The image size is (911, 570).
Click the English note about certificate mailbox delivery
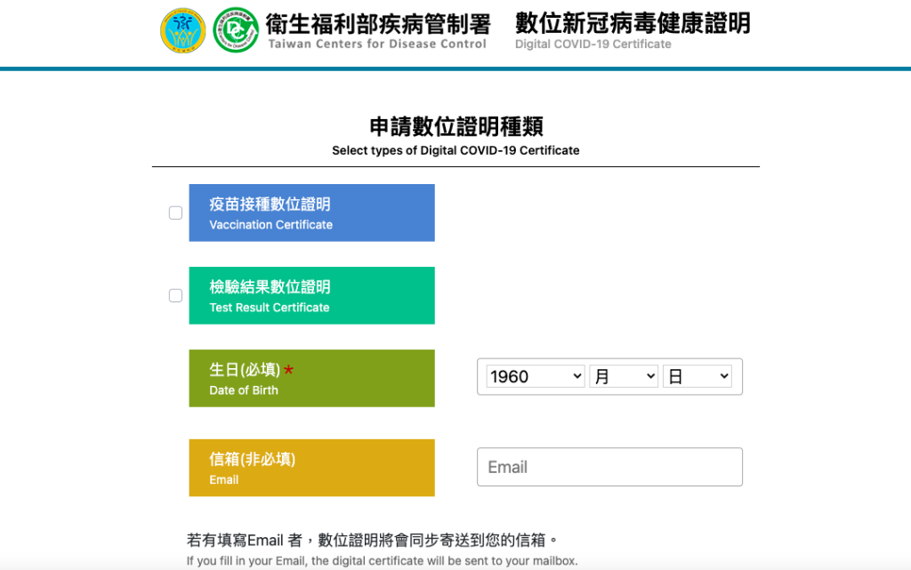click(x=382, y=560)
